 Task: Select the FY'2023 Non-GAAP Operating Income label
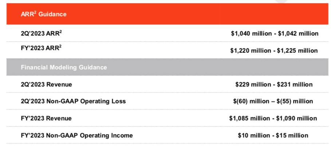(77, 135)
